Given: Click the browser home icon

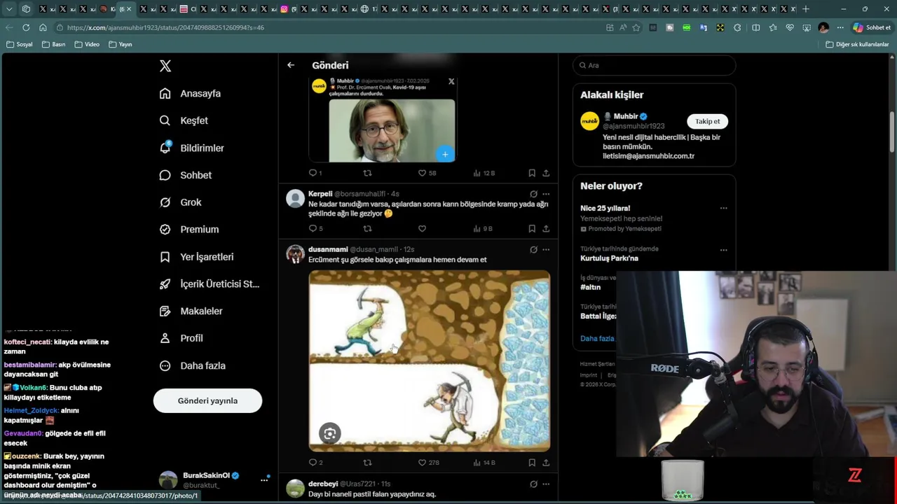Looking at the screenshot, I should click(43, 27).
